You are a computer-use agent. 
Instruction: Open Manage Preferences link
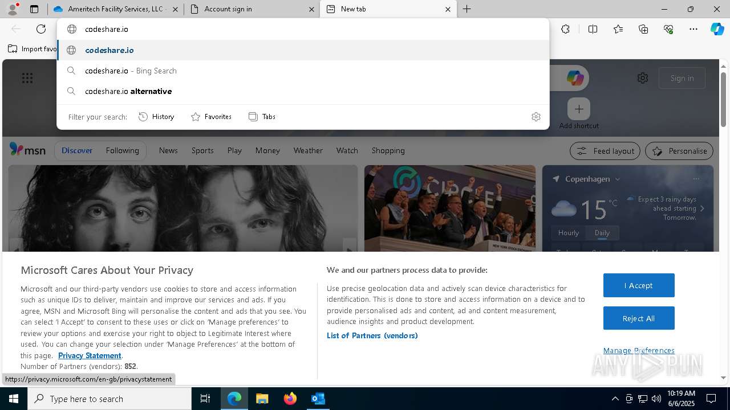(639, 351)
